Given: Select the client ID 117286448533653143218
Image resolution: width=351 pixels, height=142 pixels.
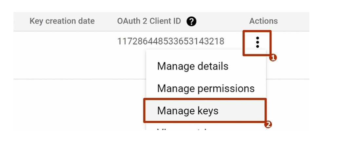Looking at the screenshot, I should (171, 41).
